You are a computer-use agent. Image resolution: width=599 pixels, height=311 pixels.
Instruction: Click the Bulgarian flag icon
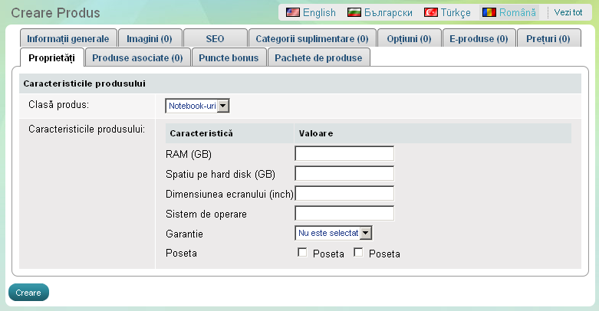[354, 13]
